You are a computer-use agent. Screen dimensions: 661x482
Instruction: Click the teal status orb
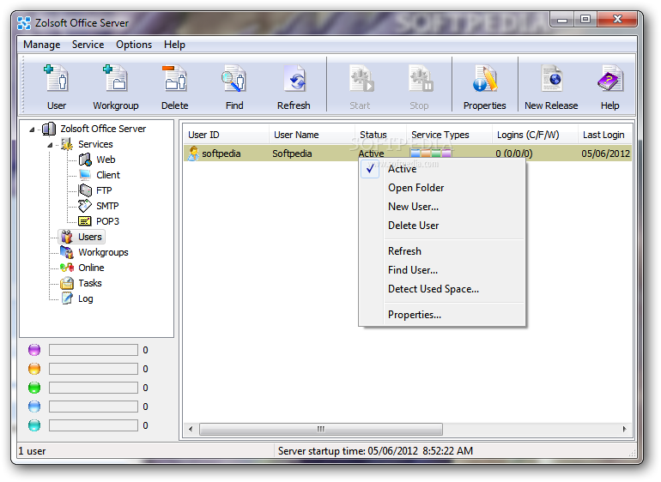(x=34, y=425)
